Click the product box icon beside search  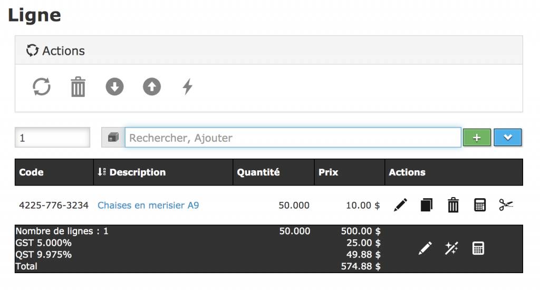113,138
